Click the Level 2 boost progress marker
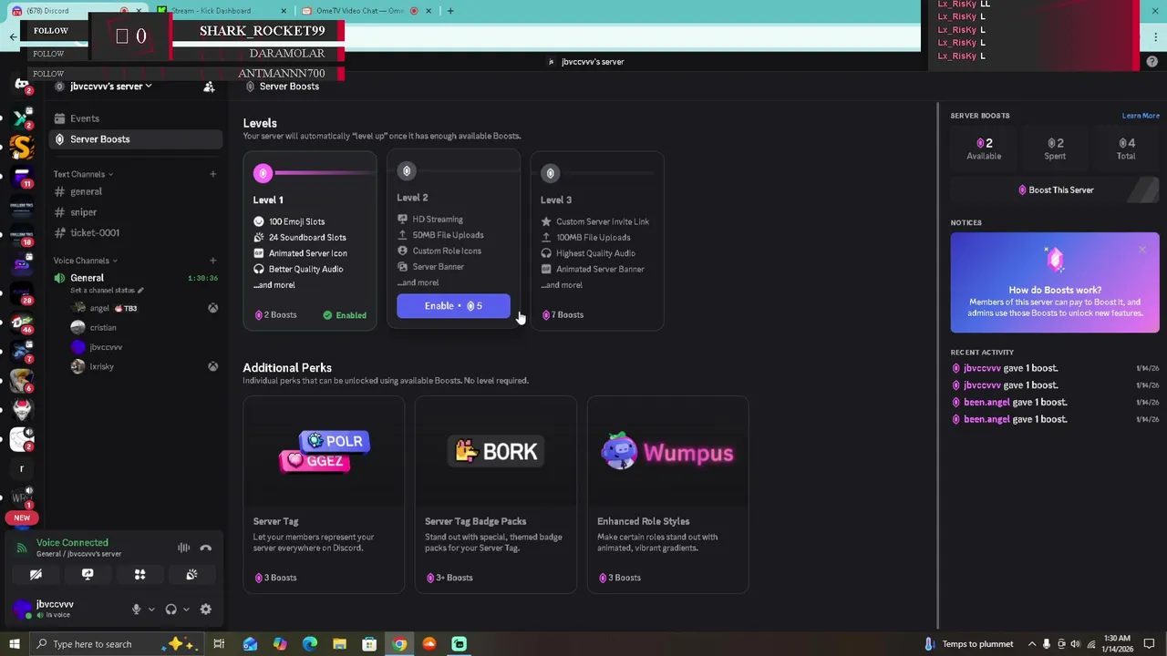Image resolution: width=1167 pixels, height=656 pixels. (407, 171)
